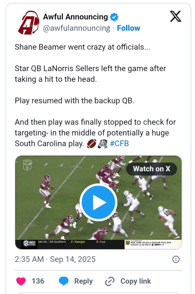
Task: Click the zebra emoji in the tweet
Action: (x=102, y=144)
